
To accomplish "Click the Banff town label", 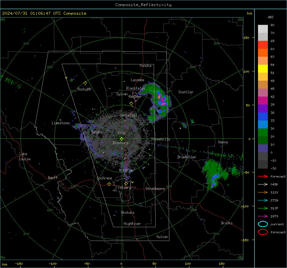I will [53, 177].
